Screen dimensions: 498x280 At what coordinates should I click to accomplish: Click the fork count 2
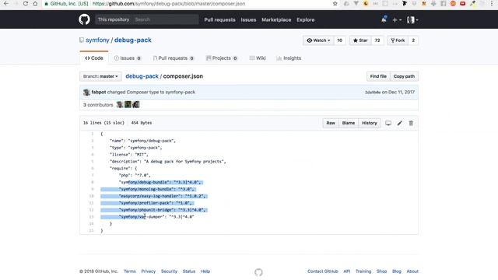click(413, 40)
